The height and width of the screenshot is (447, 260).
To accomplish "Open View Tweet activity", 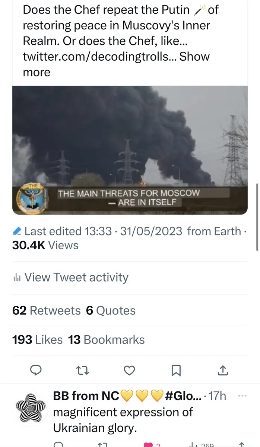I will click(76, 278).
